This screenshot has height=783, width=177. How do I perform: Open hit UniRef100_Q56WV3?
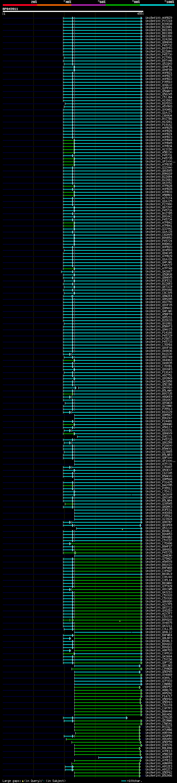158,91
